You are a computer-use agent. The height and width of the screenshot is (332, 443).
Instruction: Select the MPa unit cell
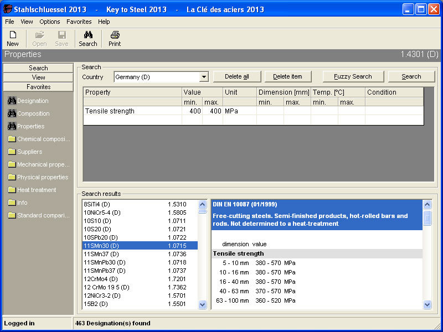pyautogui.click(x=240, y=111)
